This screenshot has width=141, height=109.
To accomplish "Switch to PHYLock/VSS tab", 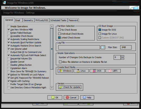I will point(42,20).
